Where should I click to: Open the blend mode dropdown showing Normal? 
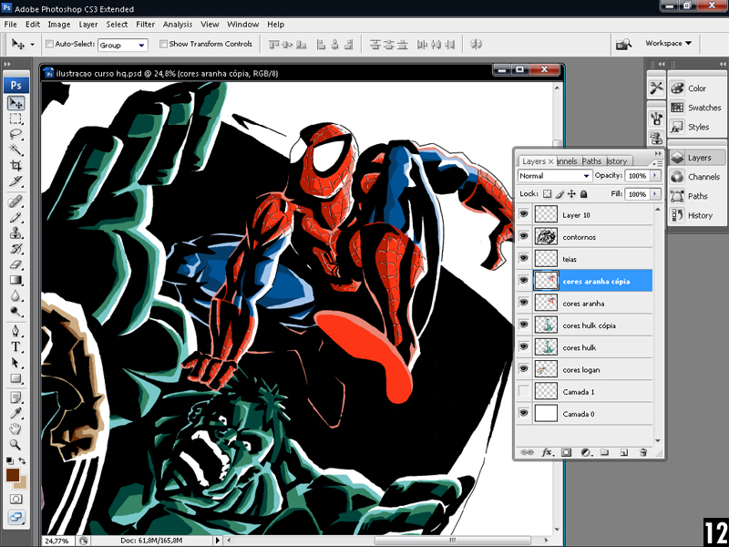pyautogui.click(x=555, y=176)
